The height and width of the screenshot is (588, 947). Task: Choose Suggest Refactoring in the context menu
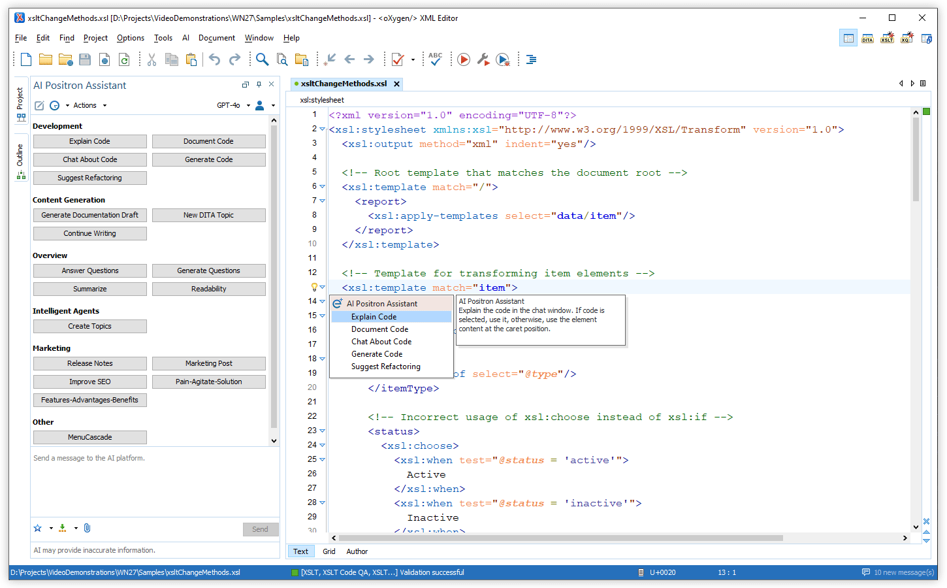point(391,367)
